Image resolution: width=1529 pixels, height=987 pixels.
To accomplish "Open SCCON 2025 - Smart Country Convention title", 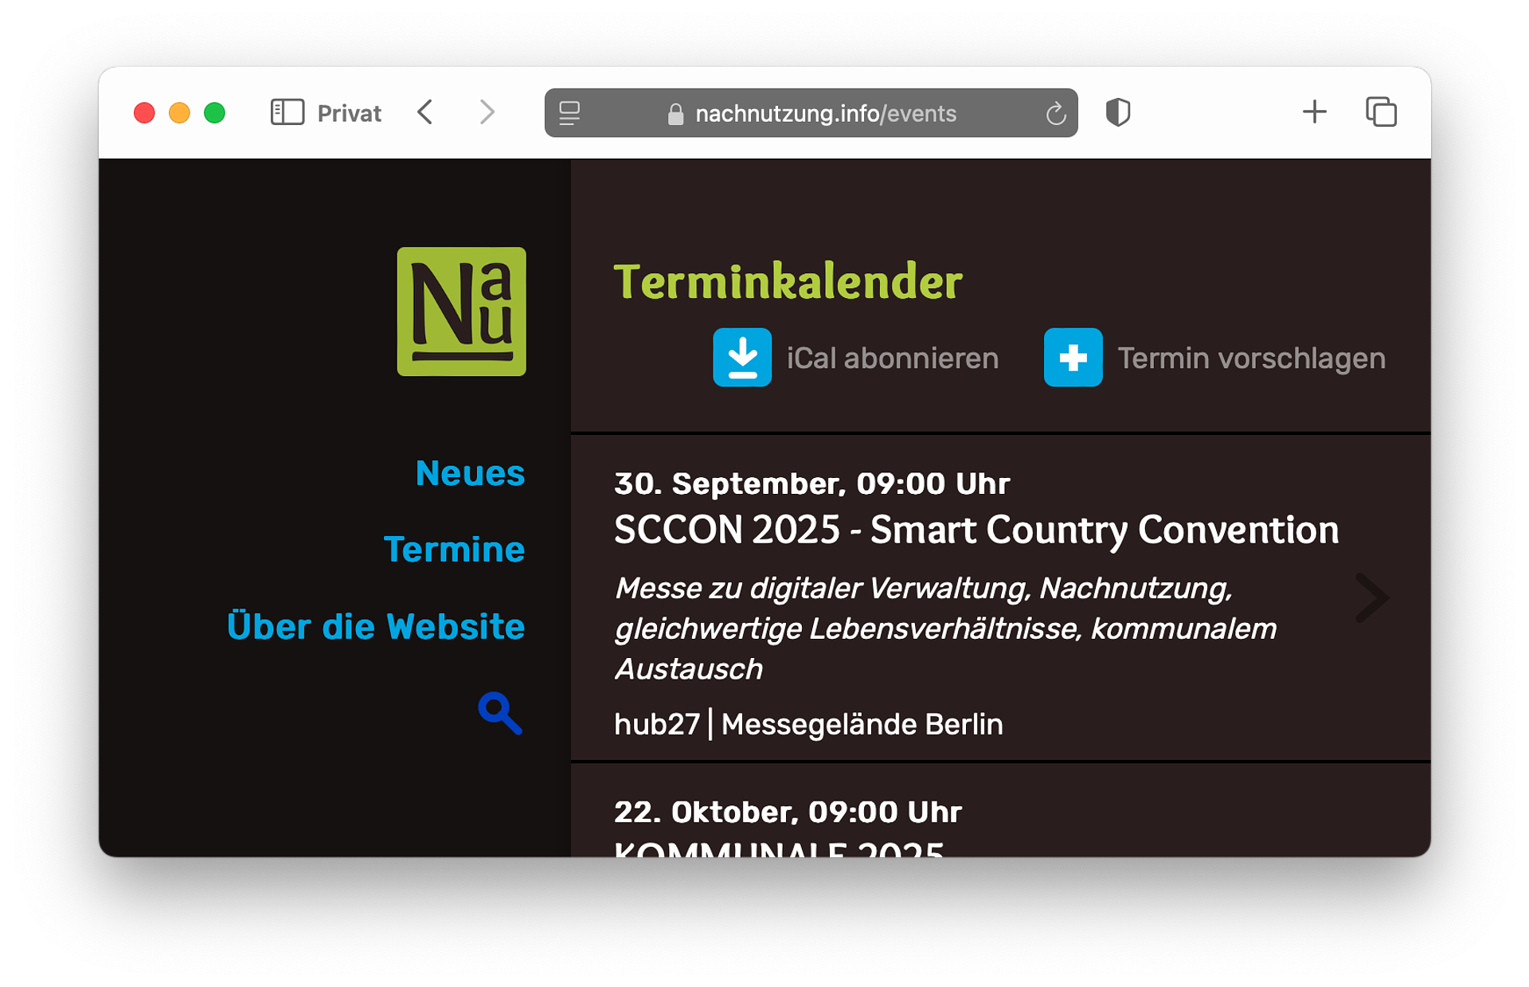I will [x=976, y=530].
